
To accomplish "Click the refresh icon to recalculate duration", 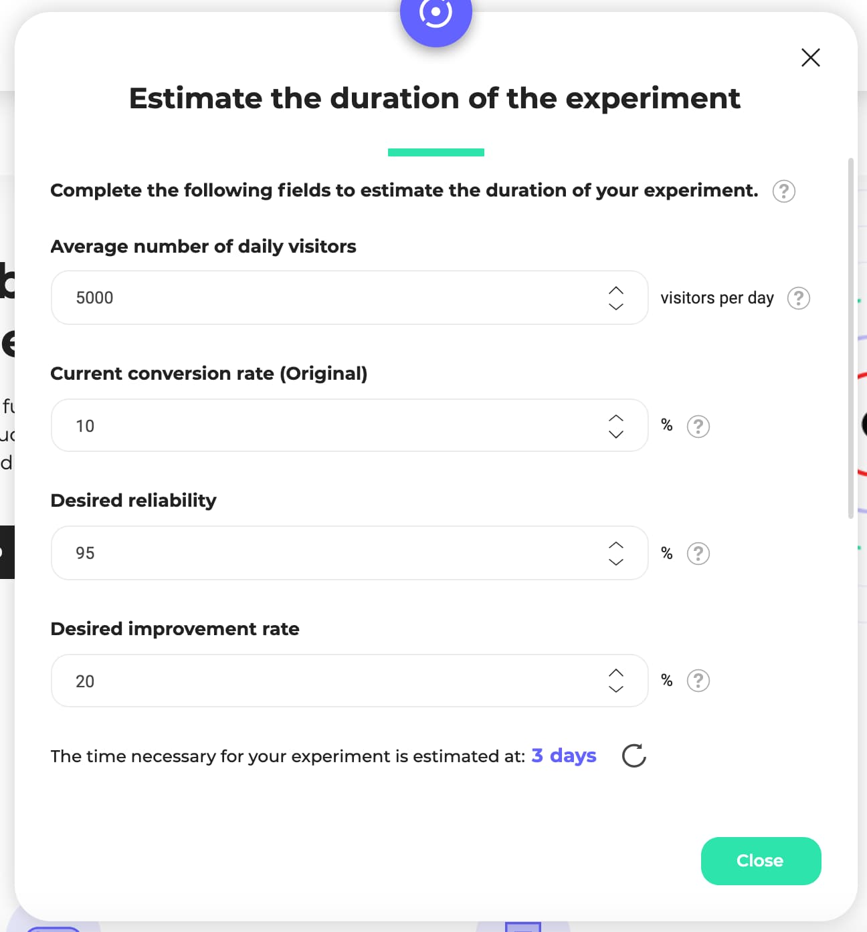I will click(634, 755).
